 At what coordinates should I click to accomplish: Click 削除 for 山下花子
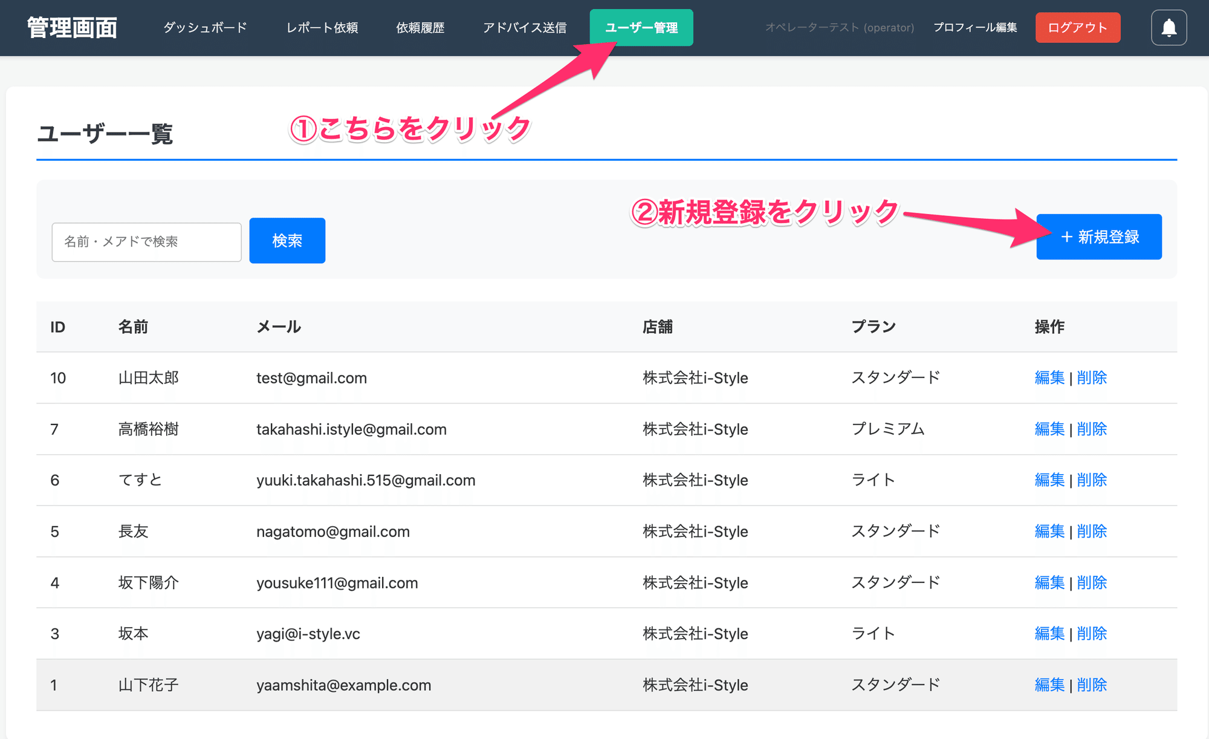coord(1092,685)
